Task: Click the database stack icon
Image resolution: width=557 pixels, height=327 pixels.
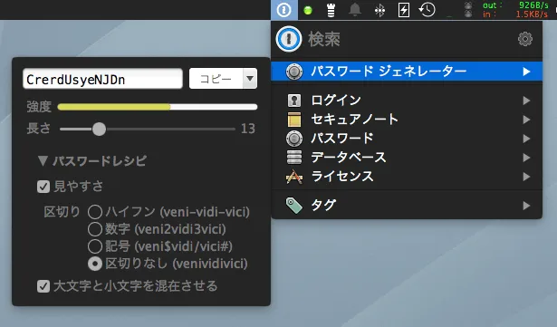Action: pyautogui.click(x=294, y=158)
